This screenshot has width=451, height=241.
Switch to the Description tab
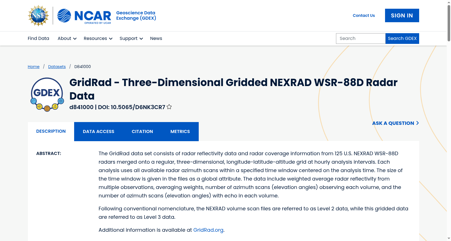pos(51,131)
